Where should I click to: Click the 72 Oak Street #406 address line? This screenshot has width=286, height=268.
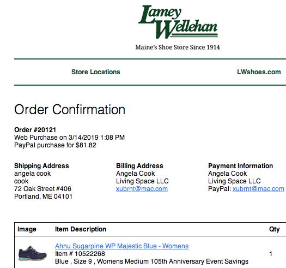point(42,189)
